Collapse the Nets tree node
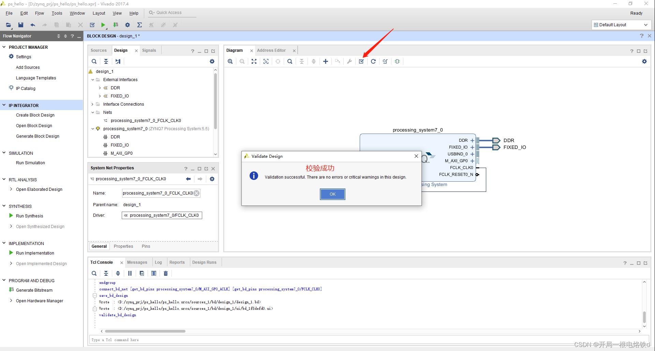This screenshot has width=655, height=351. point(92,112)
